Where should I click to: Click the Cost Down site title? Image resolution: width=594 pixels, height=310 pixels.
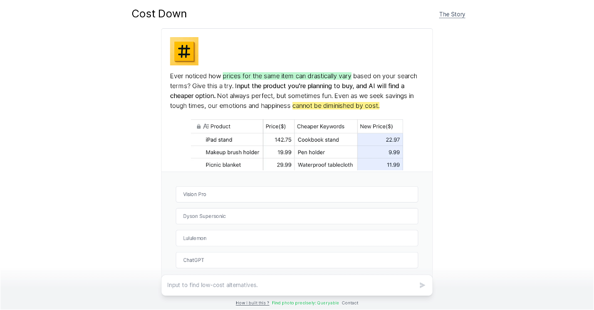[x=159, y=14]
